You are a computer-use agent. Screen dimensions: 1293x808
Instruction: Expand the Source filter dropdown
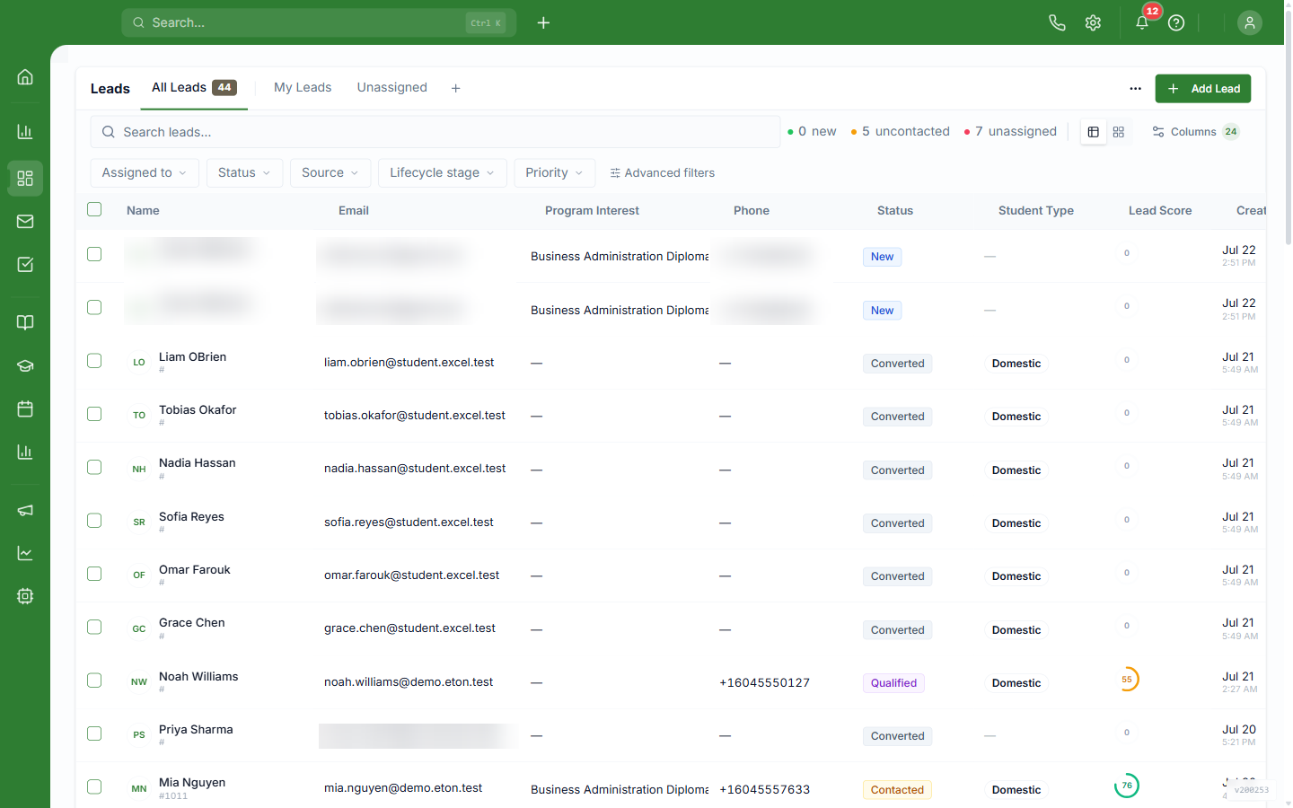coord(330,172)
